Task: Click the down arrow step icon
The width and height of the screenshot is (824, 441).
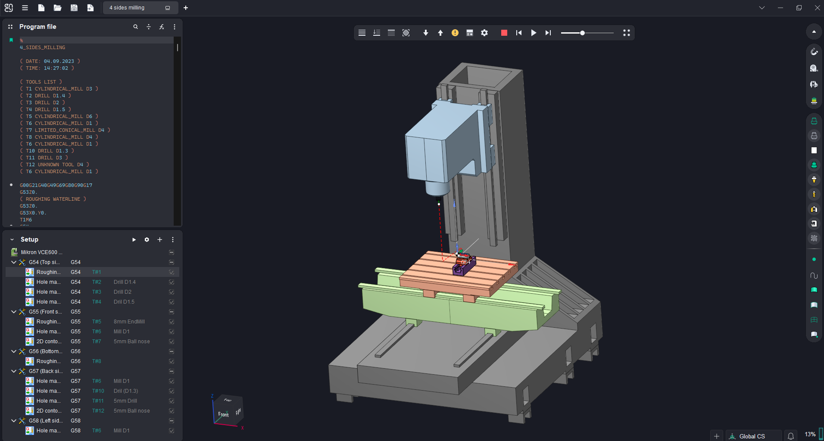Action: pos(425,33)
